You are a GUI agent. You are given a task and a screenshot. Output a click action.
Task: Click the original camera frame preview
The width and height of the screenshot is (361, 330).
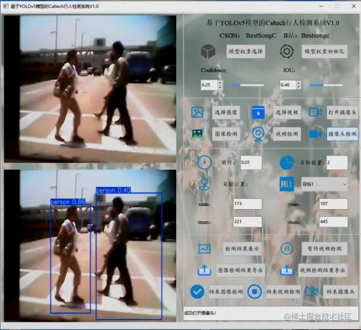click(90, 89)
